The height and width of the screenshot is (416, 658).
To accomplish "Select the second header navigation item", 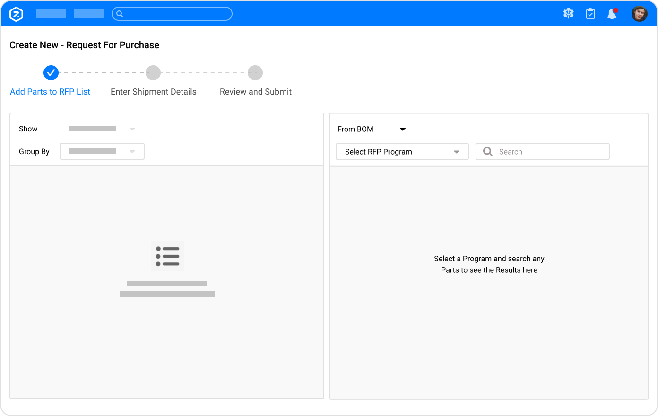I will (x=89, y=14).
